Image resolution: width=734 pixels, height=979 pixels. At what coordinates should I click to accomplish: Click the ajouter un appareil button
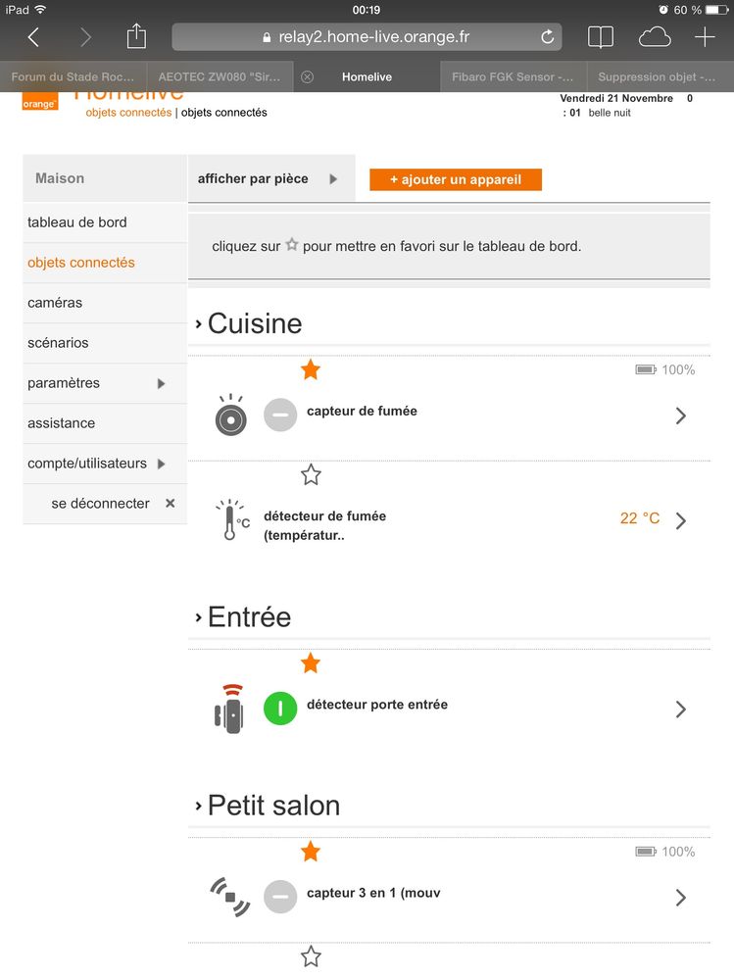click(455, 179)
